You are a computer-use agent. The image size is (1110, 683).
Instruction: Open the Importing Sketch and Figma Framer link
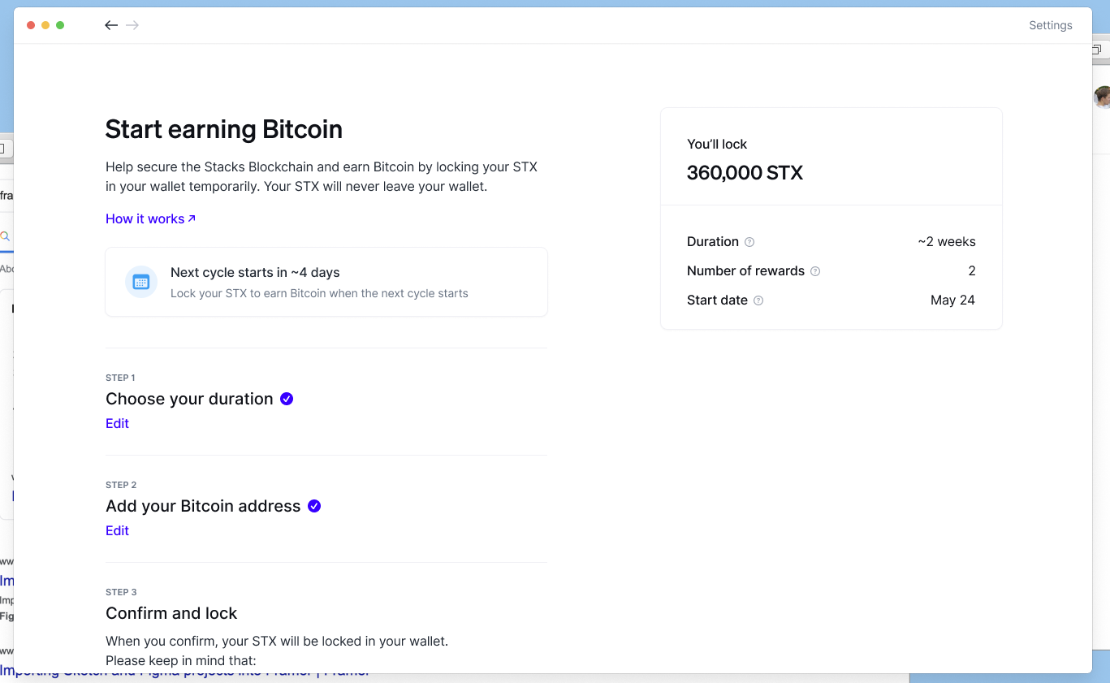pos(185,671)
